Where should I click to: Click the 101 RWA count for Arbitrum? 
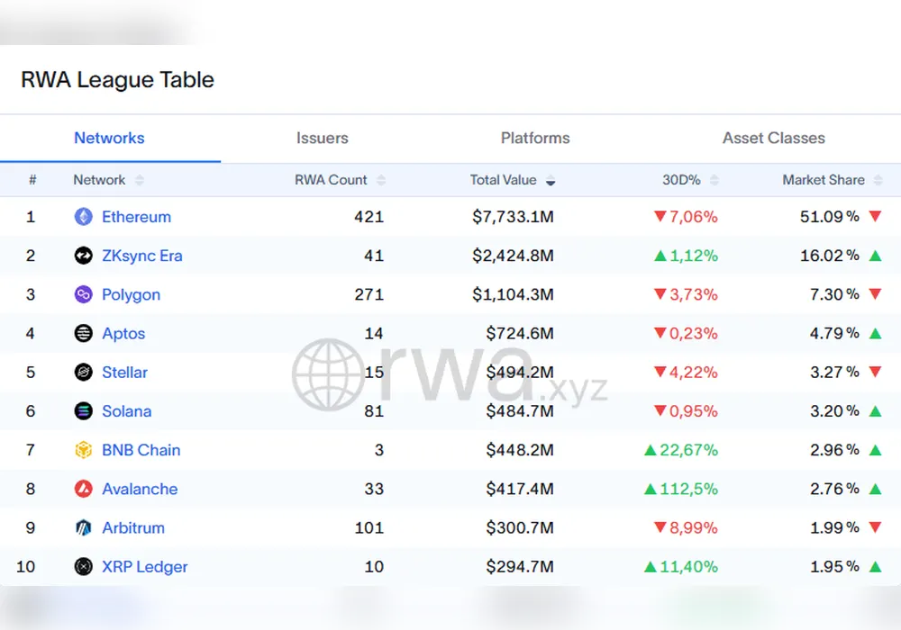pyautogui.click(x=369, y=528)
